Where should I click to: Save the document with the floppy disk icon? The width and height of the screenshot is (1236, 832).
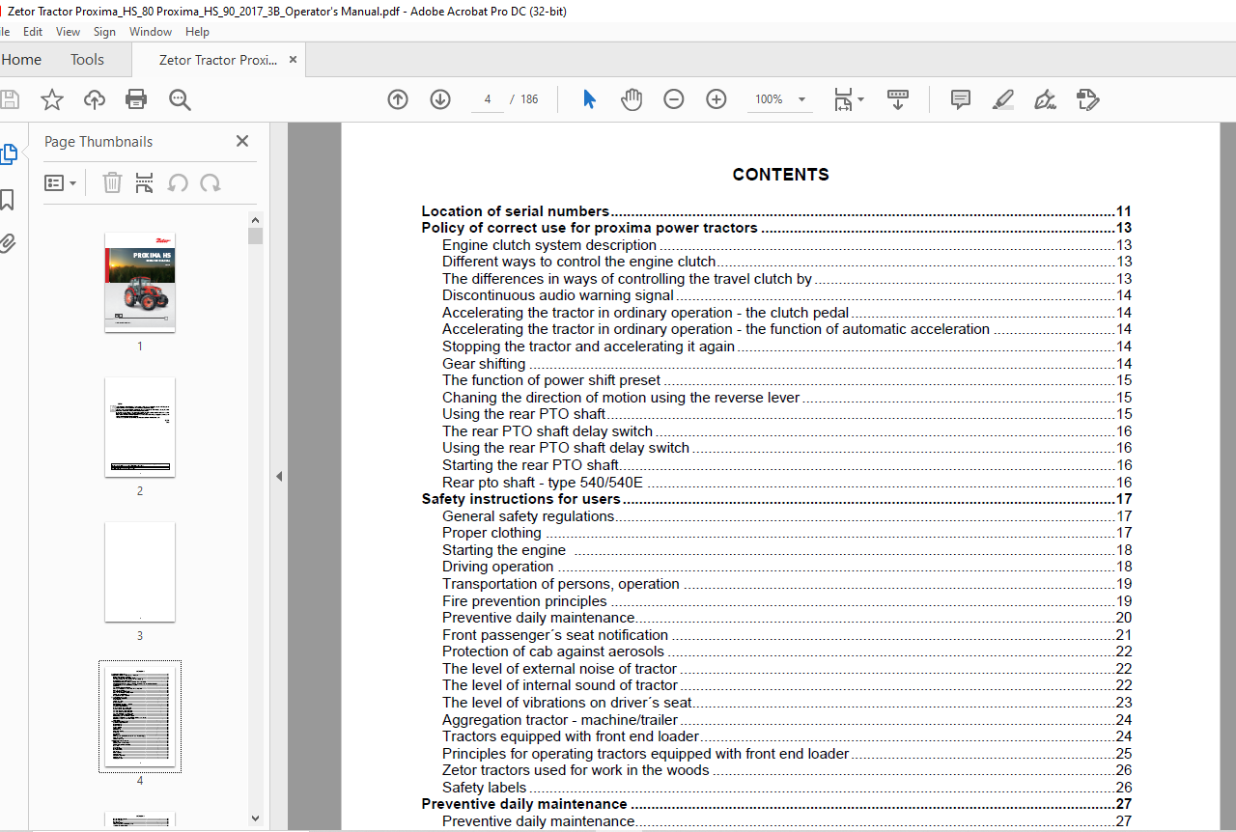pos(9,99)
